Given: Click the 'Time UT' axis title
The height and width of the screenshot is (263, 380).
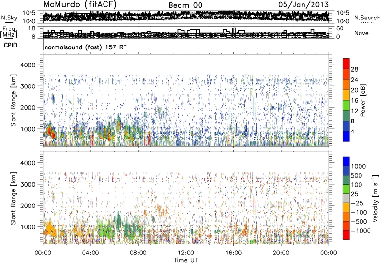Looking at the screenshot, I should coord(186,260).
